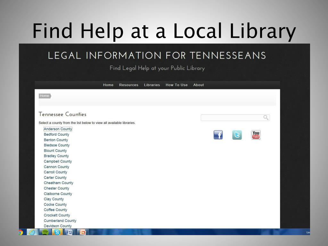The height and width of the screenshot is (246, 328).
Task: Open Internet Explorer from the taskbar
Action: [32, 232]
